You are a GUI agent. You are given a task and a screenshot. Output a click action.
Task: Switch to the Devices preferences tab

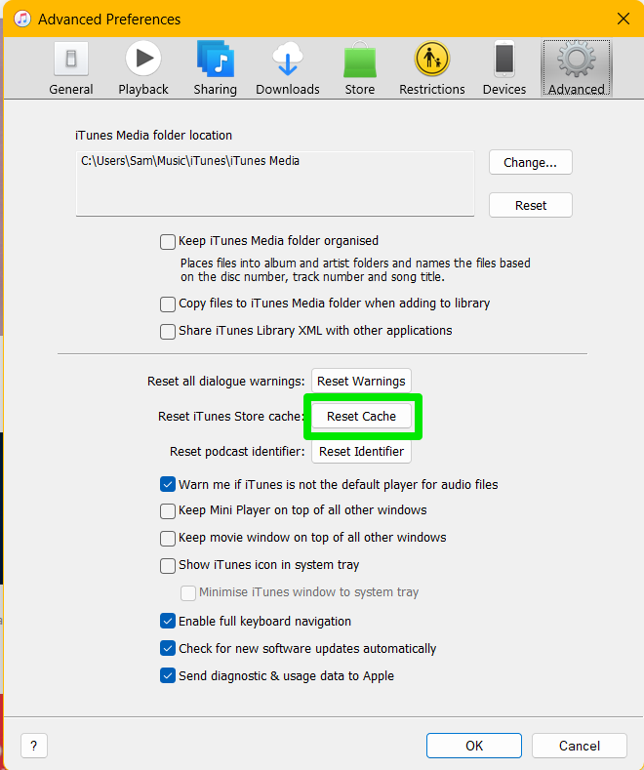click(x=504, y=68)
